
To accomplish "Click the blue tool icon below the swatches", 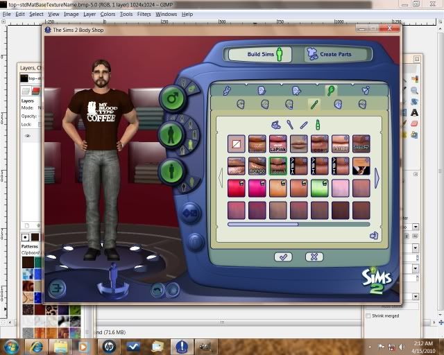I will point(374,236).
